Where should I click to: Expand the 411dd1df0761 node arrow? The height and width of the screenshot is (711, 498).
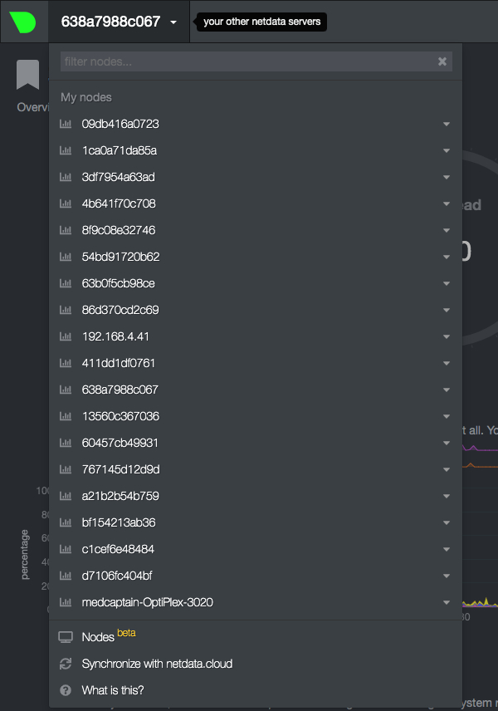(x=447, y=363)
